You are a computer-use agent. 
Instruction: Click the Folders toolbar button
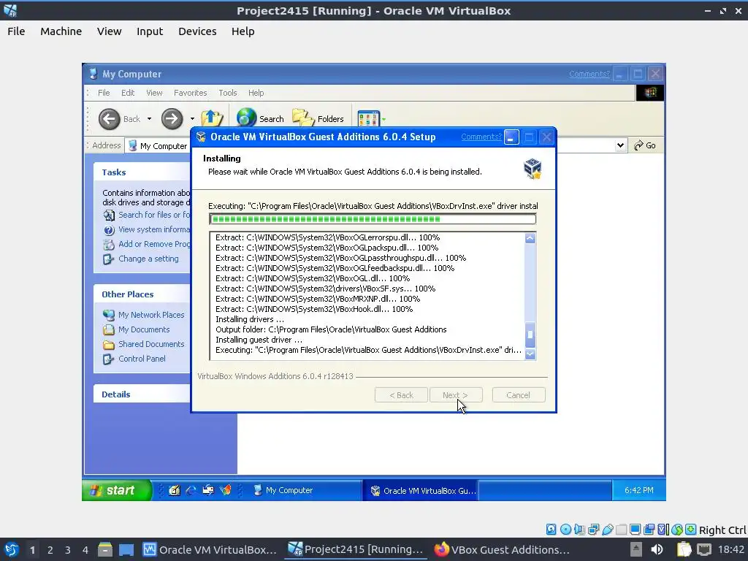318,118
